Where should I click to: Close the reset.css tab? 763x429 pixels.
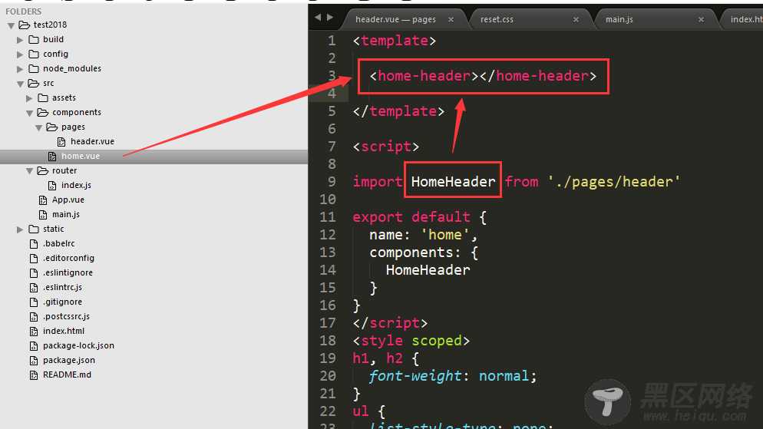click(576, 19)
